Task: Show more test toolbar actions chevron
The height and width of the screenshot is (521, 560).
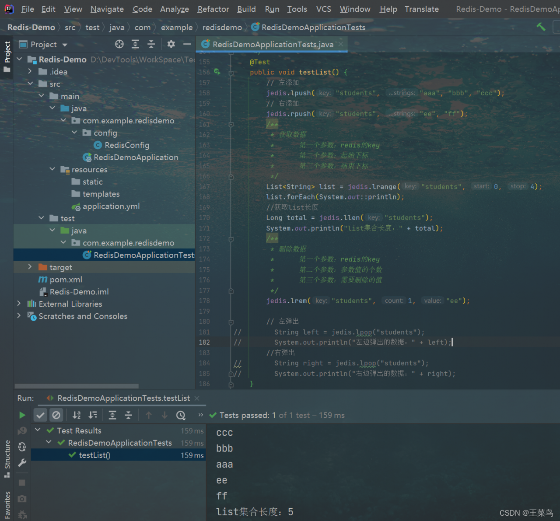Action: (200, 415)
